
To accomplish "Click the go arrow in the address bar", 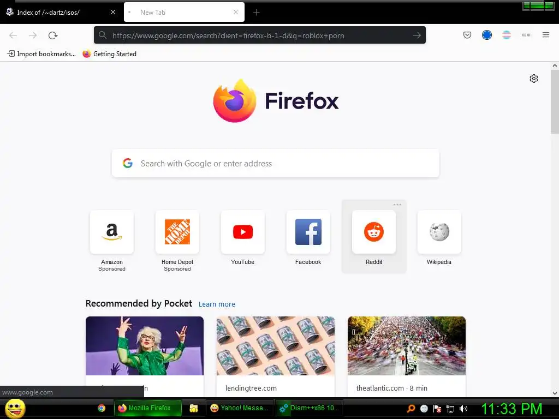I will (x=417, y=35).
